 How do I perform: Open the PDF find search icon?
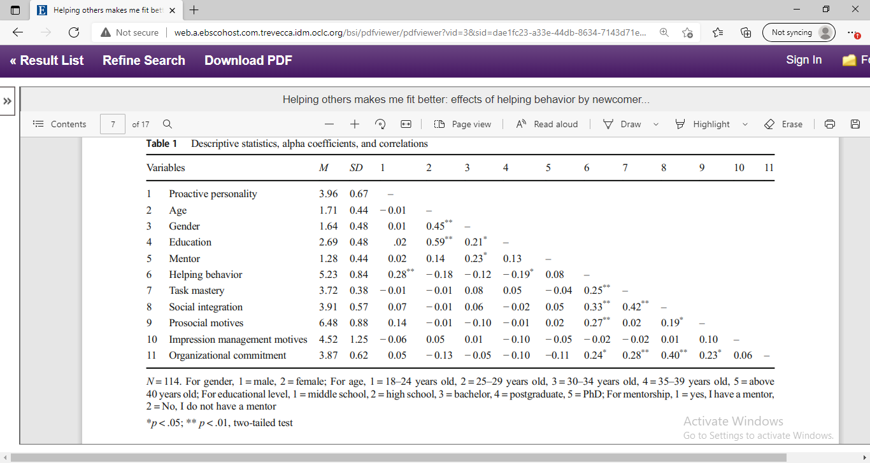[168, 124]
